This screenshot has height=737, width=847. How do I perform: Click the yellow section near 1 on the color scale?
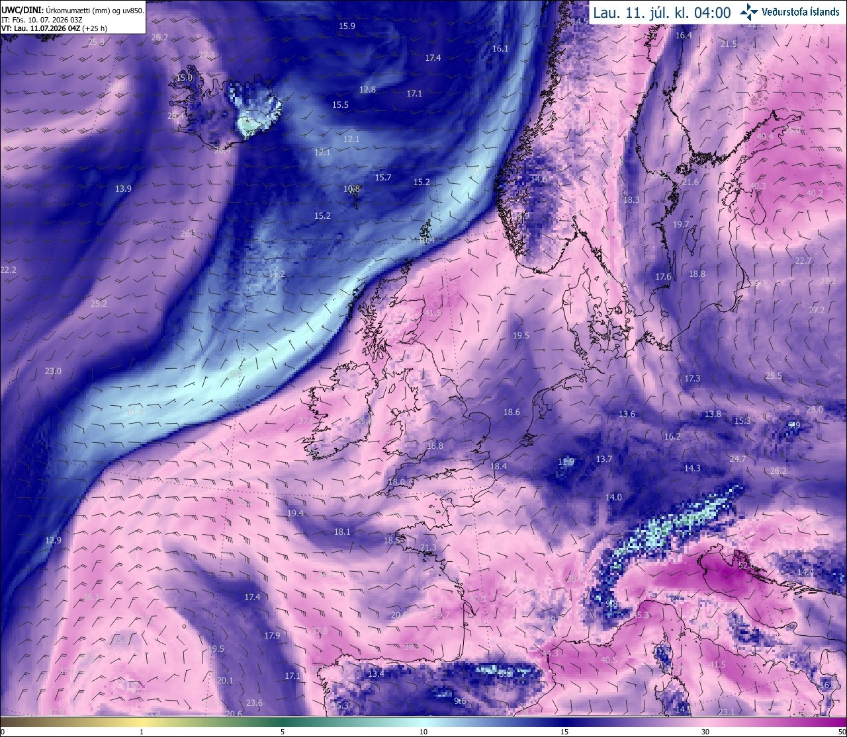click(141, 721)
